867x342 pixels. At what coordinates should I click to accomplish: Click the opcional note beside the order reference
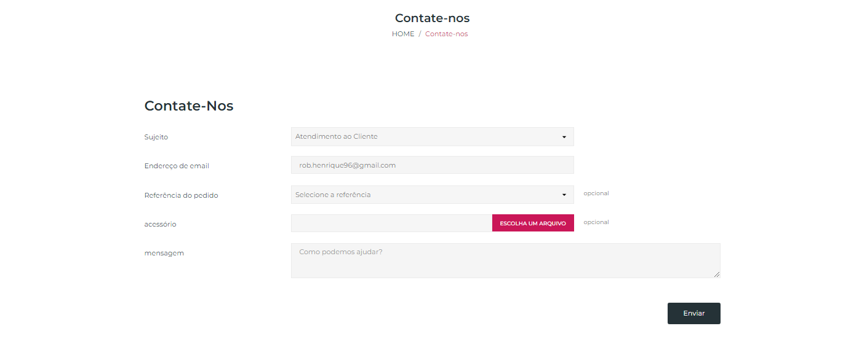(x=596, y=193)
